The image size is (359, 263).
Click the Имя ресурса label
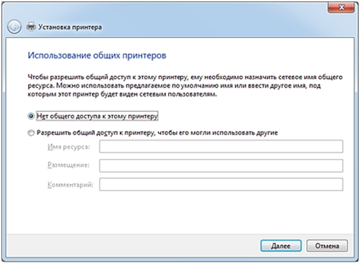69,147
